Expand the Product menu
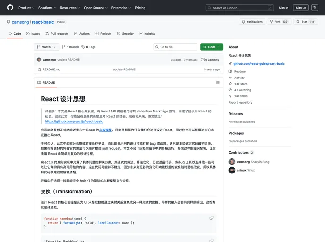 point(26,8)
